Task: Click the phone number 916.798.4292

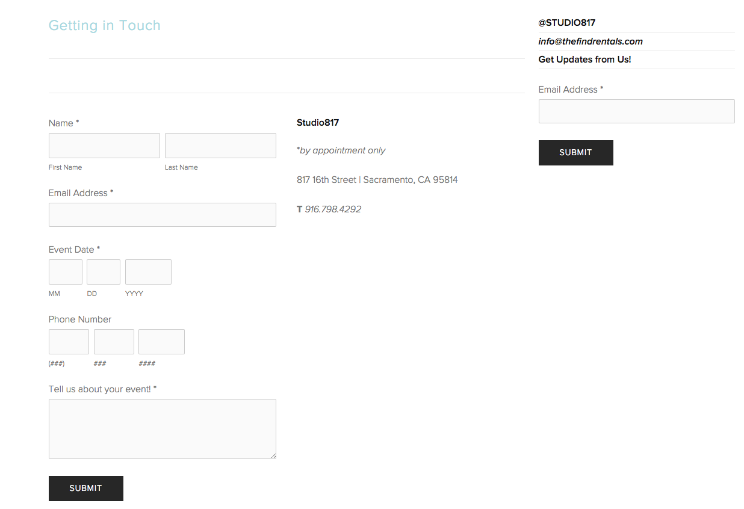Action: click(333, 209)
